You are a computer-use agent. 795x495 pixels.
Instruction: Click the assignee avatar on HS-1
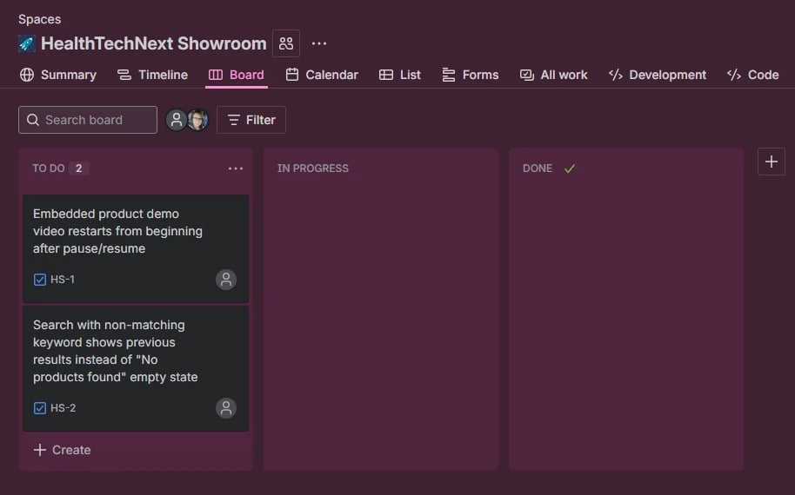(x=226, y=280)
